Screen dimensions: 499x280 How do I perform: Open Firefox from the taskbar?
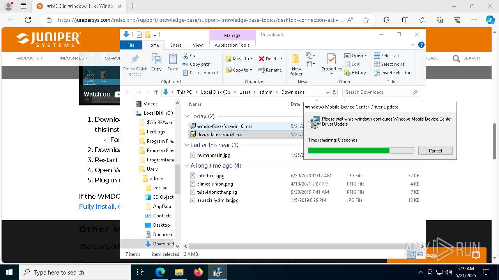[x=198, y=272]
